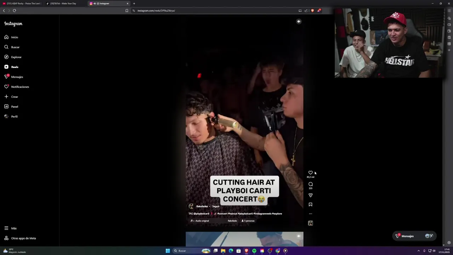
Task: Switch to A$AP Rocky YouTube tab
Action: (22, 4)
